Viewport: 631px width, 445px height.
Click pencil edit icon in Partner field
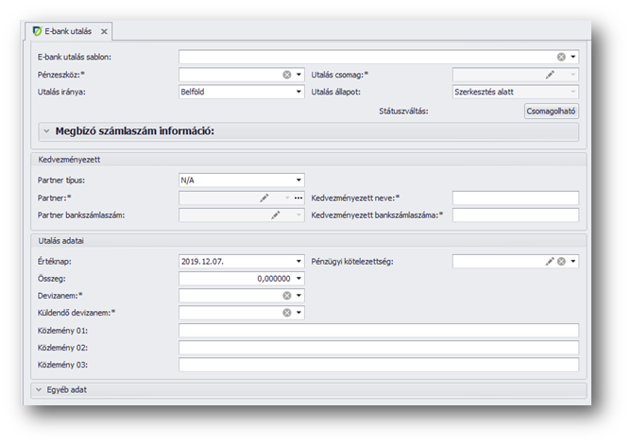tap(264, 197)
